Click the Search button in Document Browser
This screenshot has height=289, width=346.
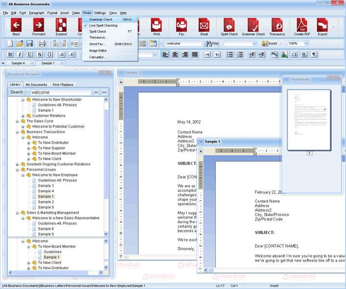[x=16, y=92]
